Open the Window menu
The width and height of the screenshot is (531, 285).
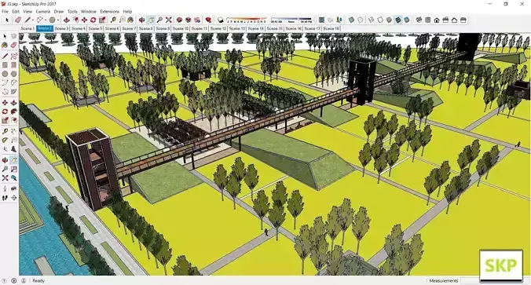89,11
